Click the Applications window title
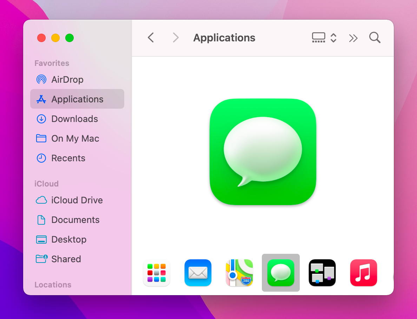Image resolution: width=417 pixels, height=319 pixels. [x=224, y=38]
